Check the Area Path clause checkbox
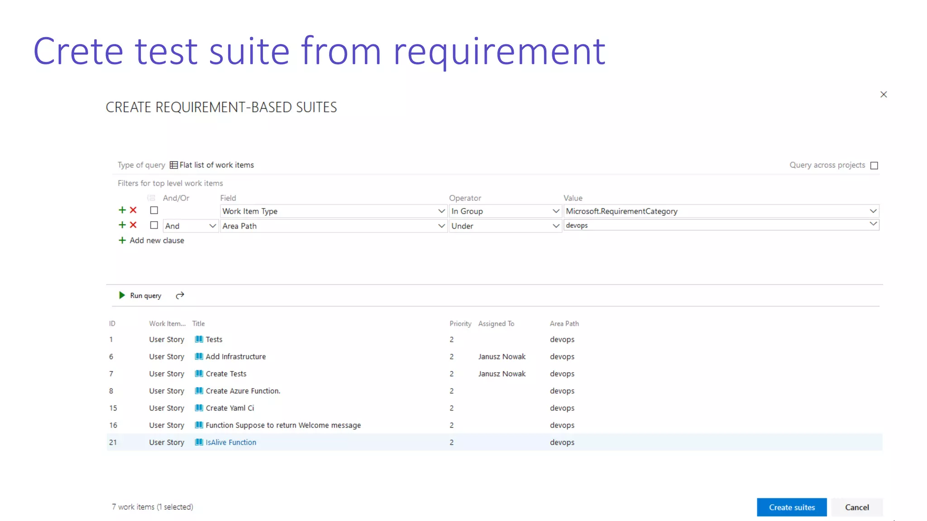 point(154,225)
